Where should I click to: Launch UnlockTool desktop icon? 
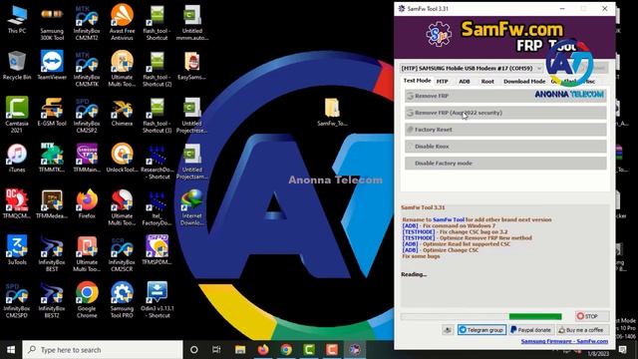point(122,158)
